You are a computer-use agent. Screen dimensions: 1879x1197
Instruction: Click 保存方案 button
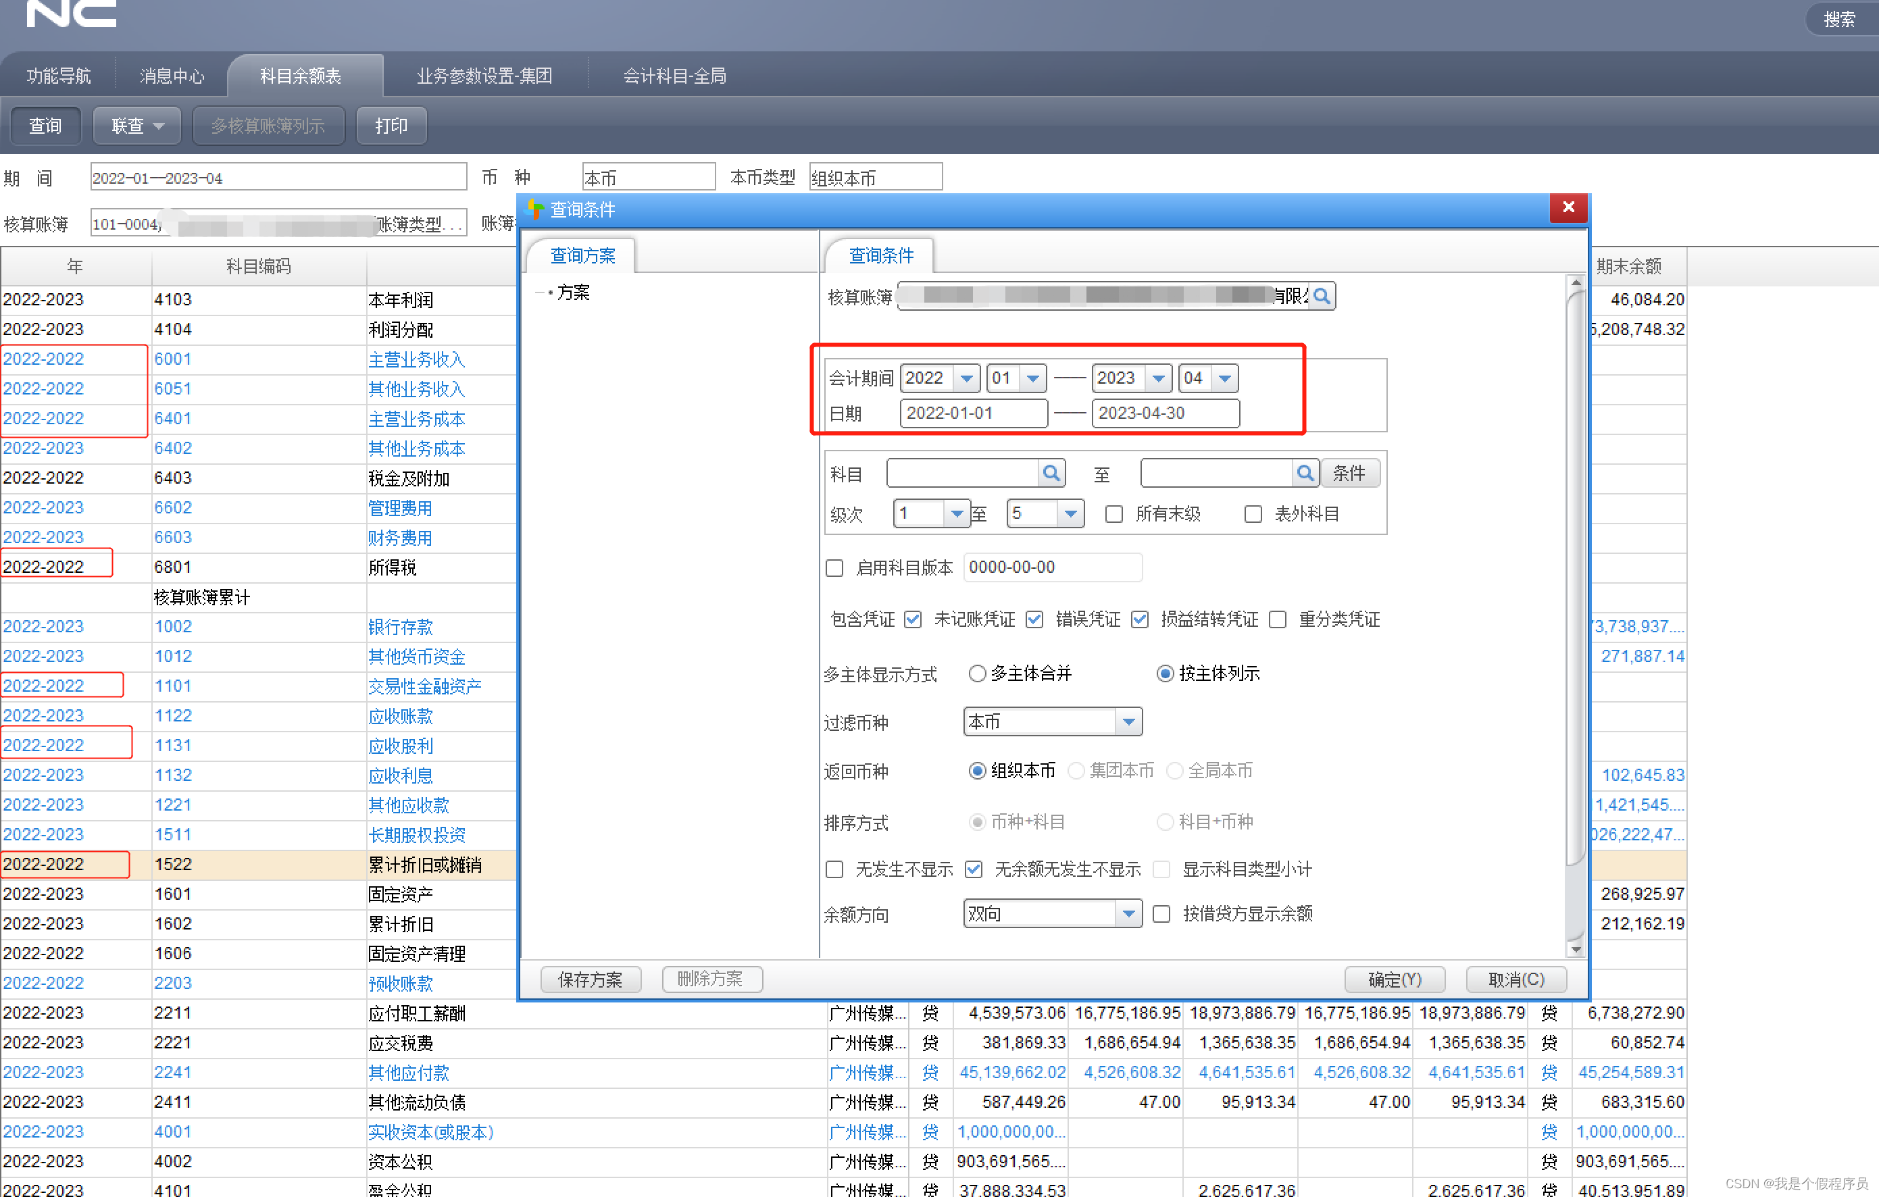point(590,979)
